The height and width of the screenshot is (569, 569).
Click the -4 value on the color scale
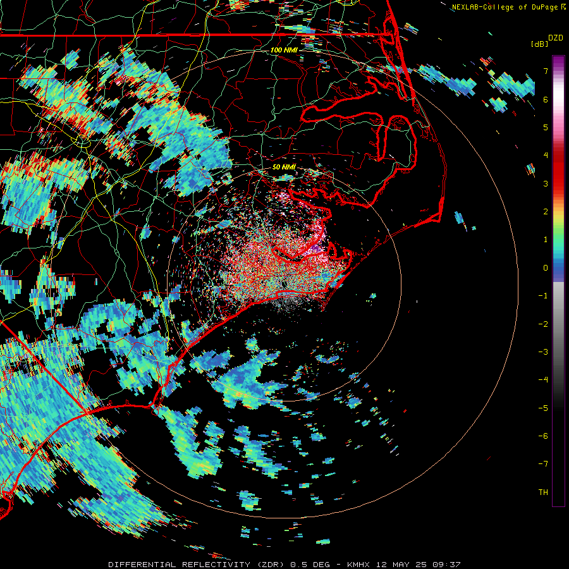click(x=543, y=380)
